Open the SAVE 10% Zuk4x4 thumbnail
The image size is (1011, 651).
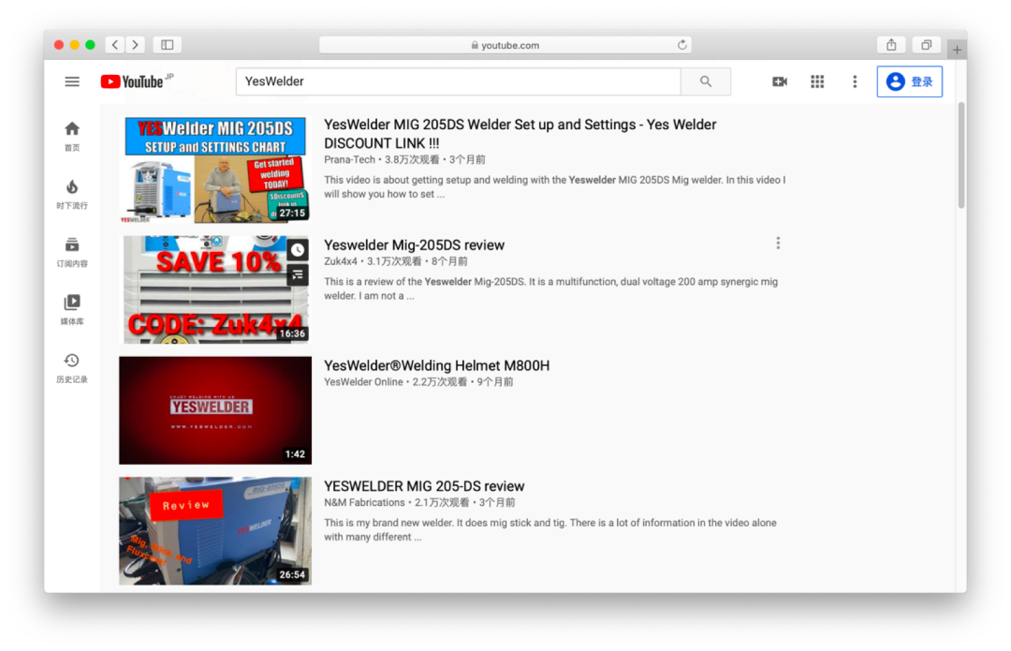[x=215, y=289]
